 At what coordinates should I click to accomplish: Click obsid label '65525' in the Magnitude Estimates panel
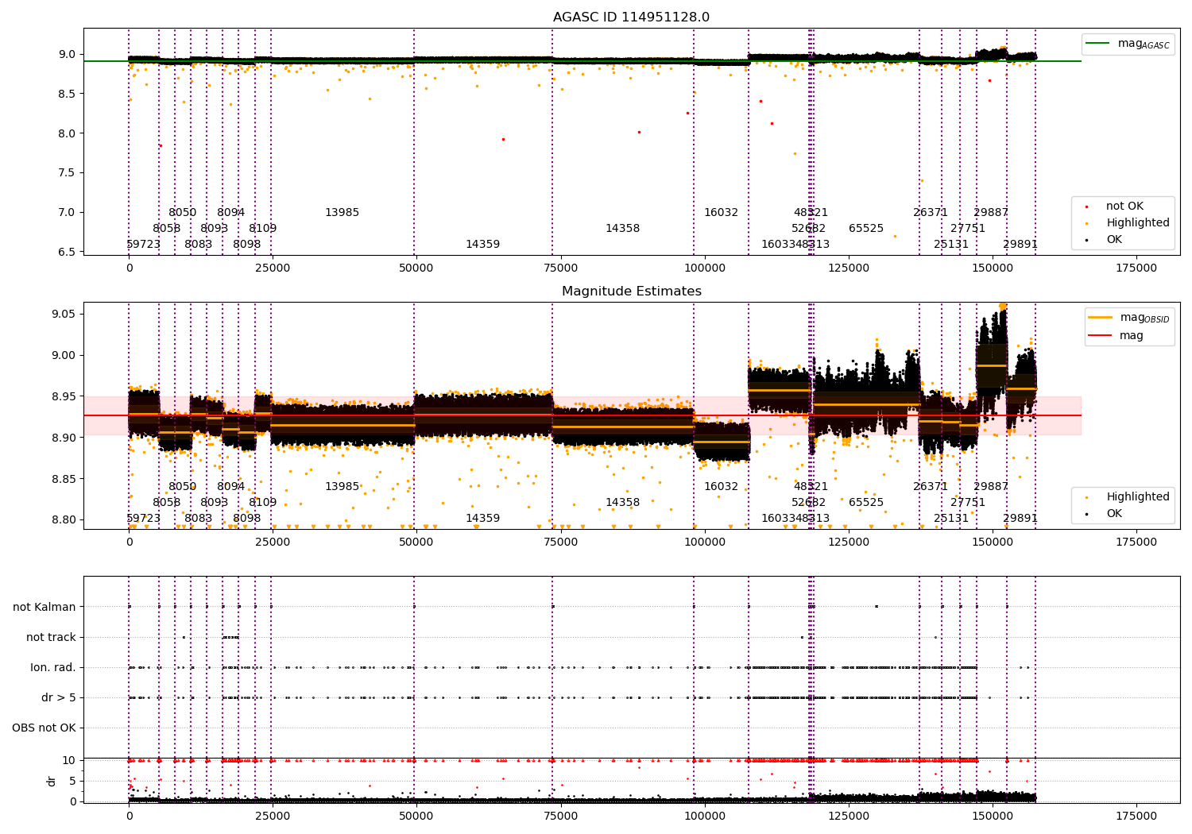866,503
